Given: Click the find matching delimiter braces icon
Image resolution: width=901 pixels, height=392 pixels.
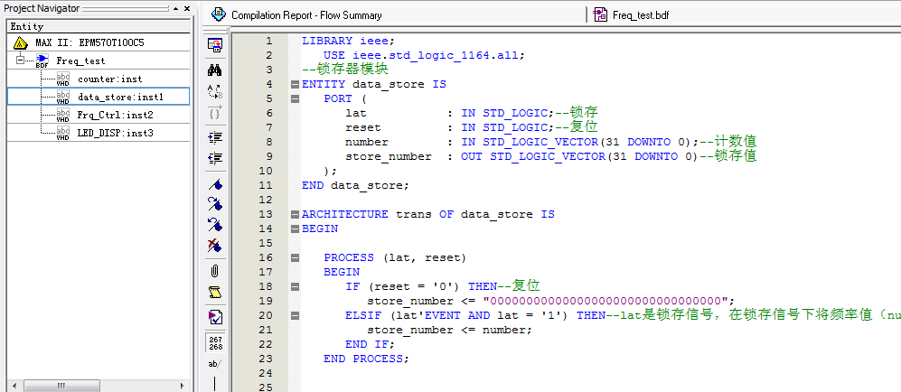Looking at the screenshot, I should coord(215,113).
